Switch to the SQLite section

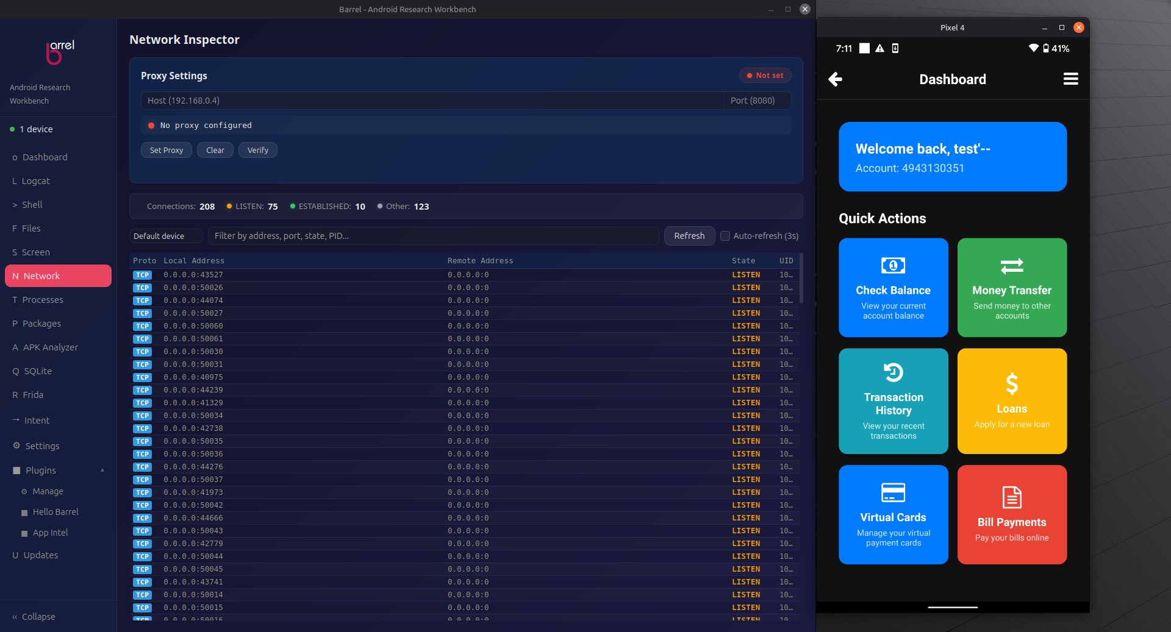click(58, 371)
